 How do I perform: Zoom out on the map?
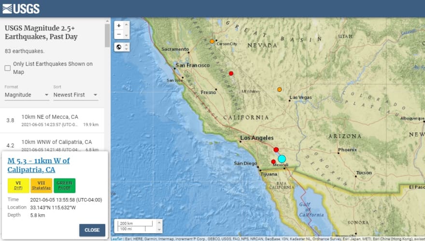(119, 35)
